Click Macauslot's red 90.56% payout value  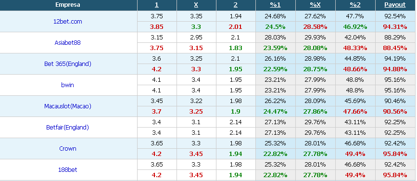pyautogui.click(x=395, y=112)
